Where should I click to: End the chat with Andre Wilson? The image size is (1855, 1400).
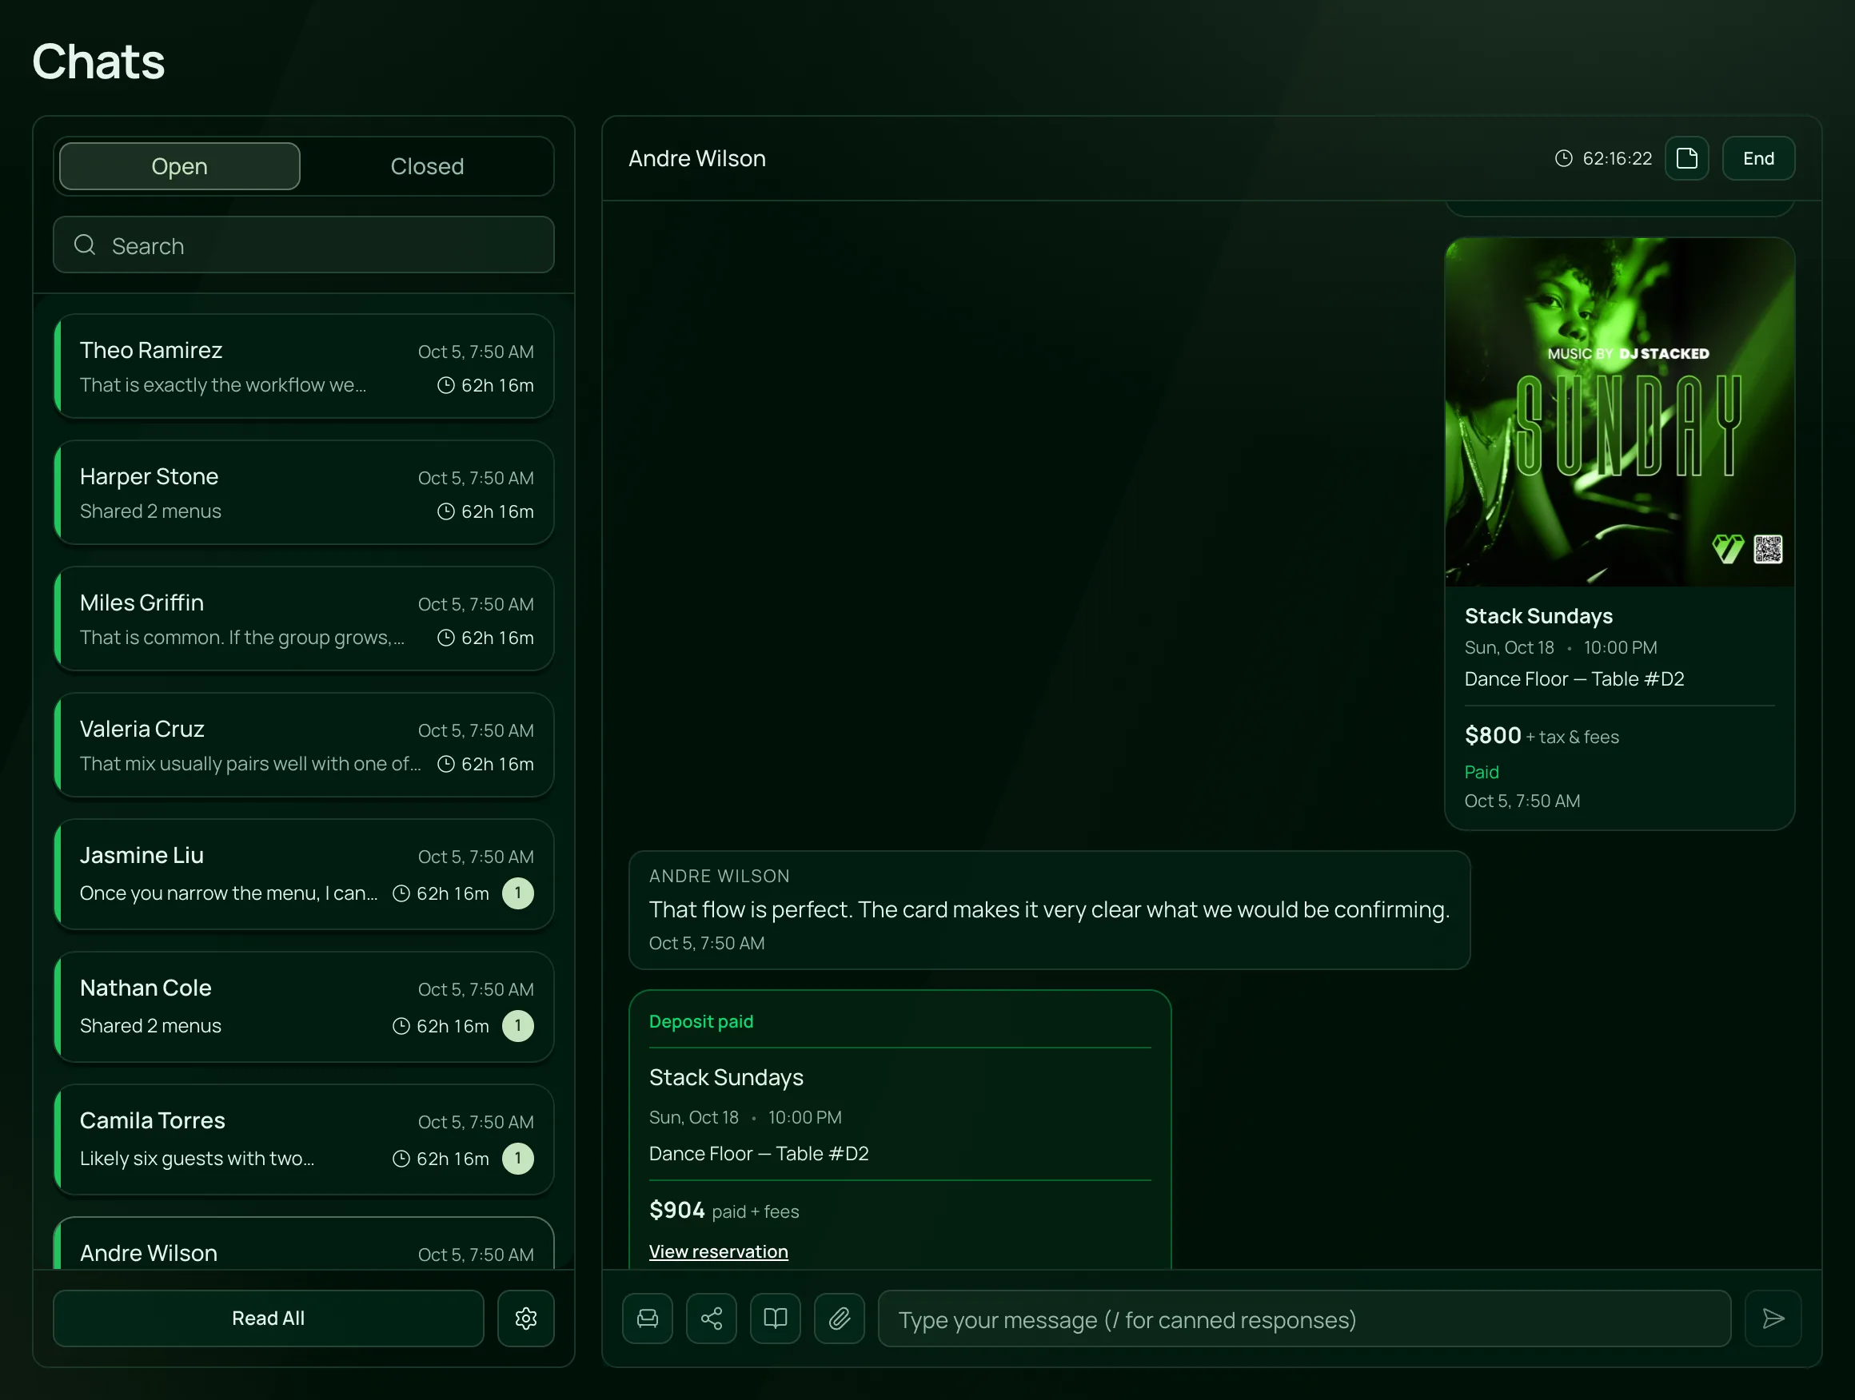1757,158
